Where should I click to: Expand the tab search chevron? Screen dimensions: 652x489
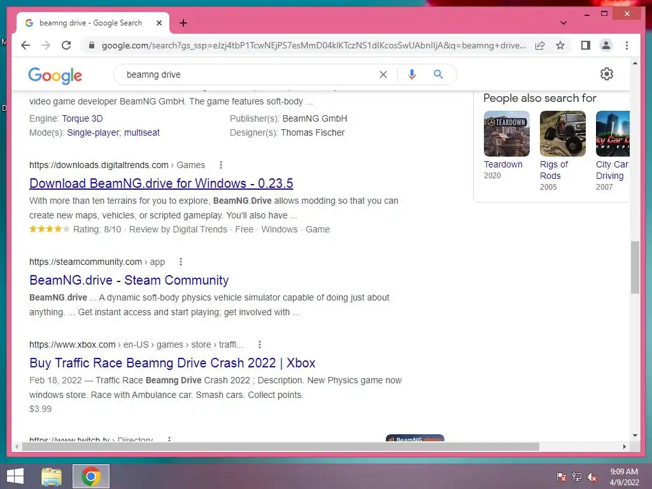coord(563,23)
